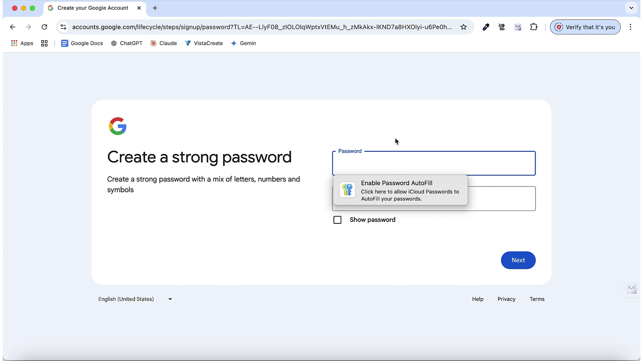Select the Create your Google Account tab

(x=93, y=8)
